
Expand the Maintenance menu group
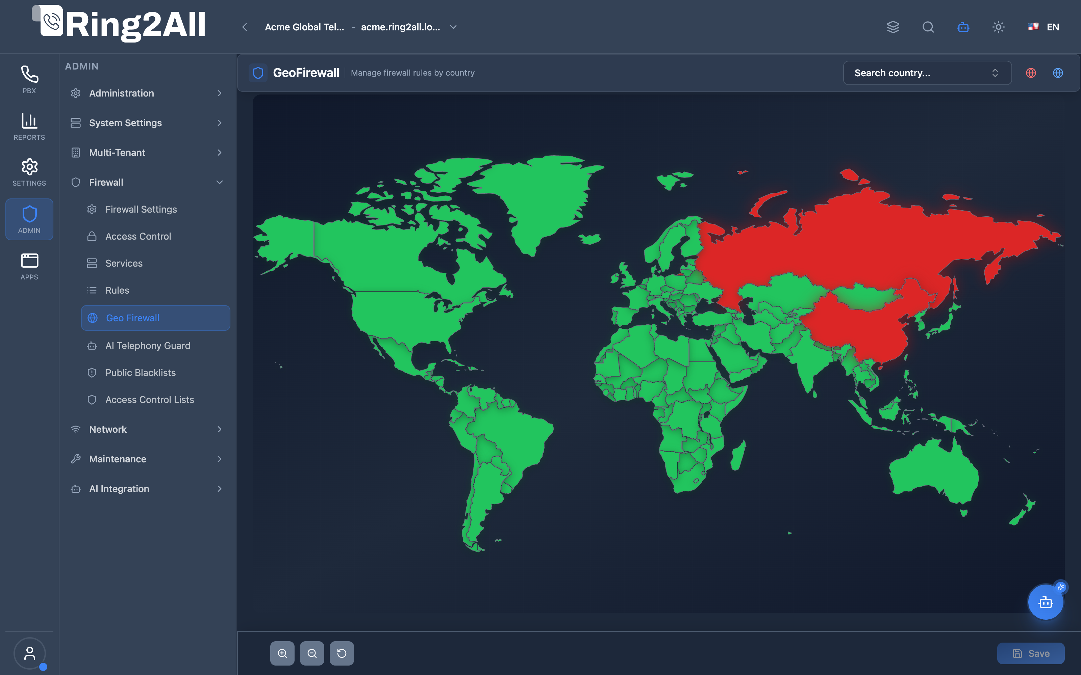[x=147, y=459]
